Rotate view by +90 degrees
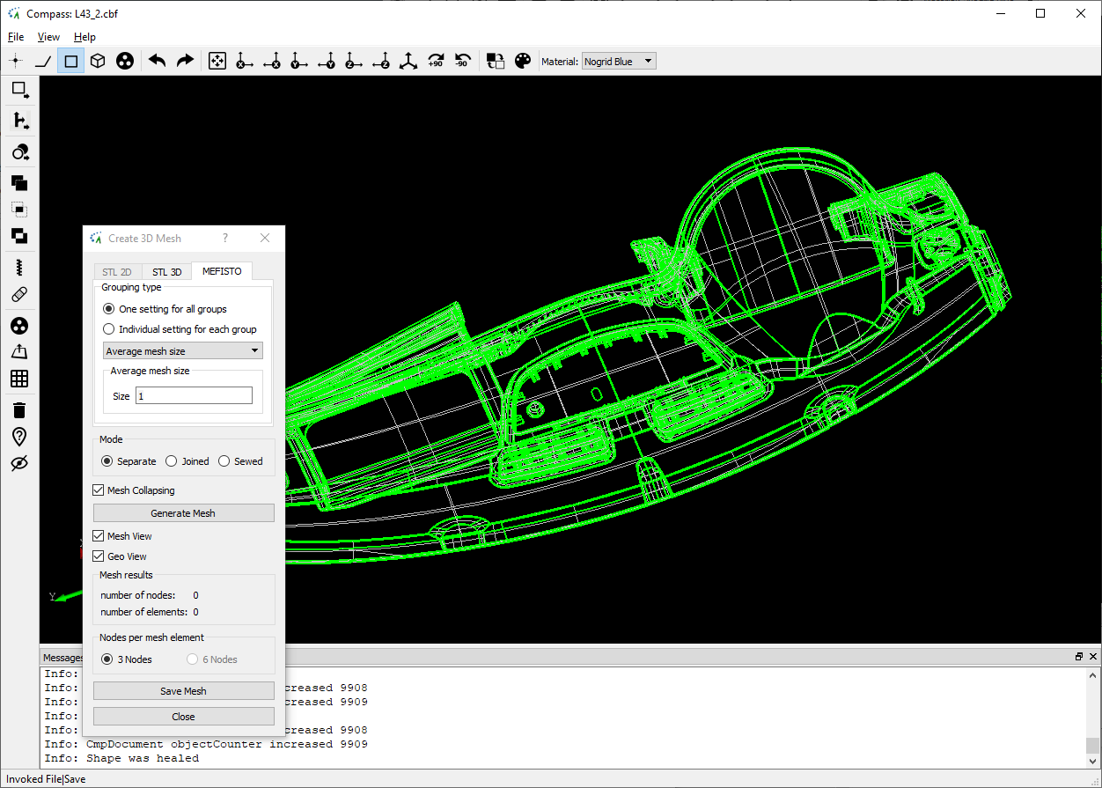This screenshot has width=1102, height=788. [x=435, y=61]
